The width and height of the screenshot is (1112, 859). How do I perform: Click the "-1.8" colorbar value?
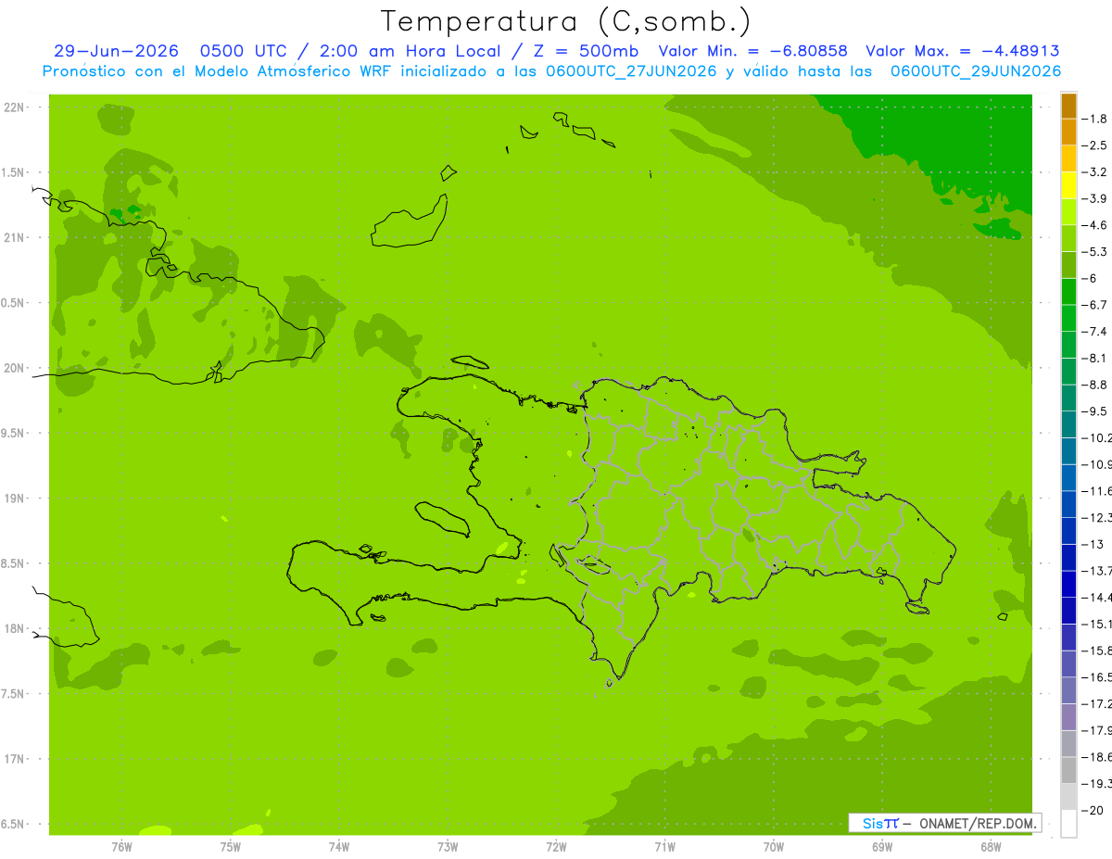click(1095, 119)
